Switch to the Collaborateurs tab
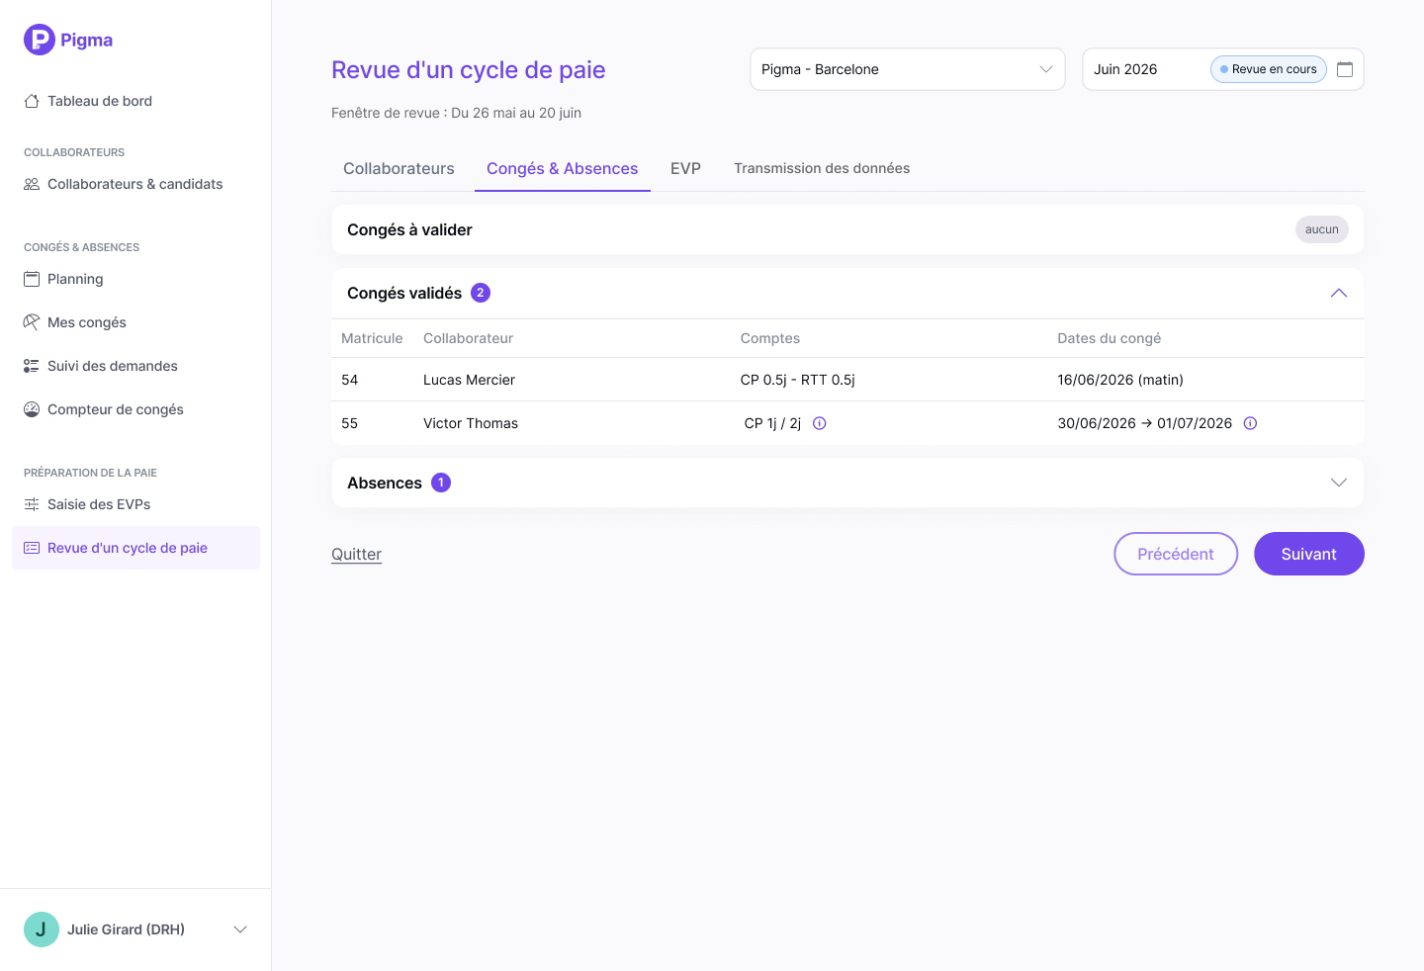Viewport: 1424px width, 971px height. (399, 169)
